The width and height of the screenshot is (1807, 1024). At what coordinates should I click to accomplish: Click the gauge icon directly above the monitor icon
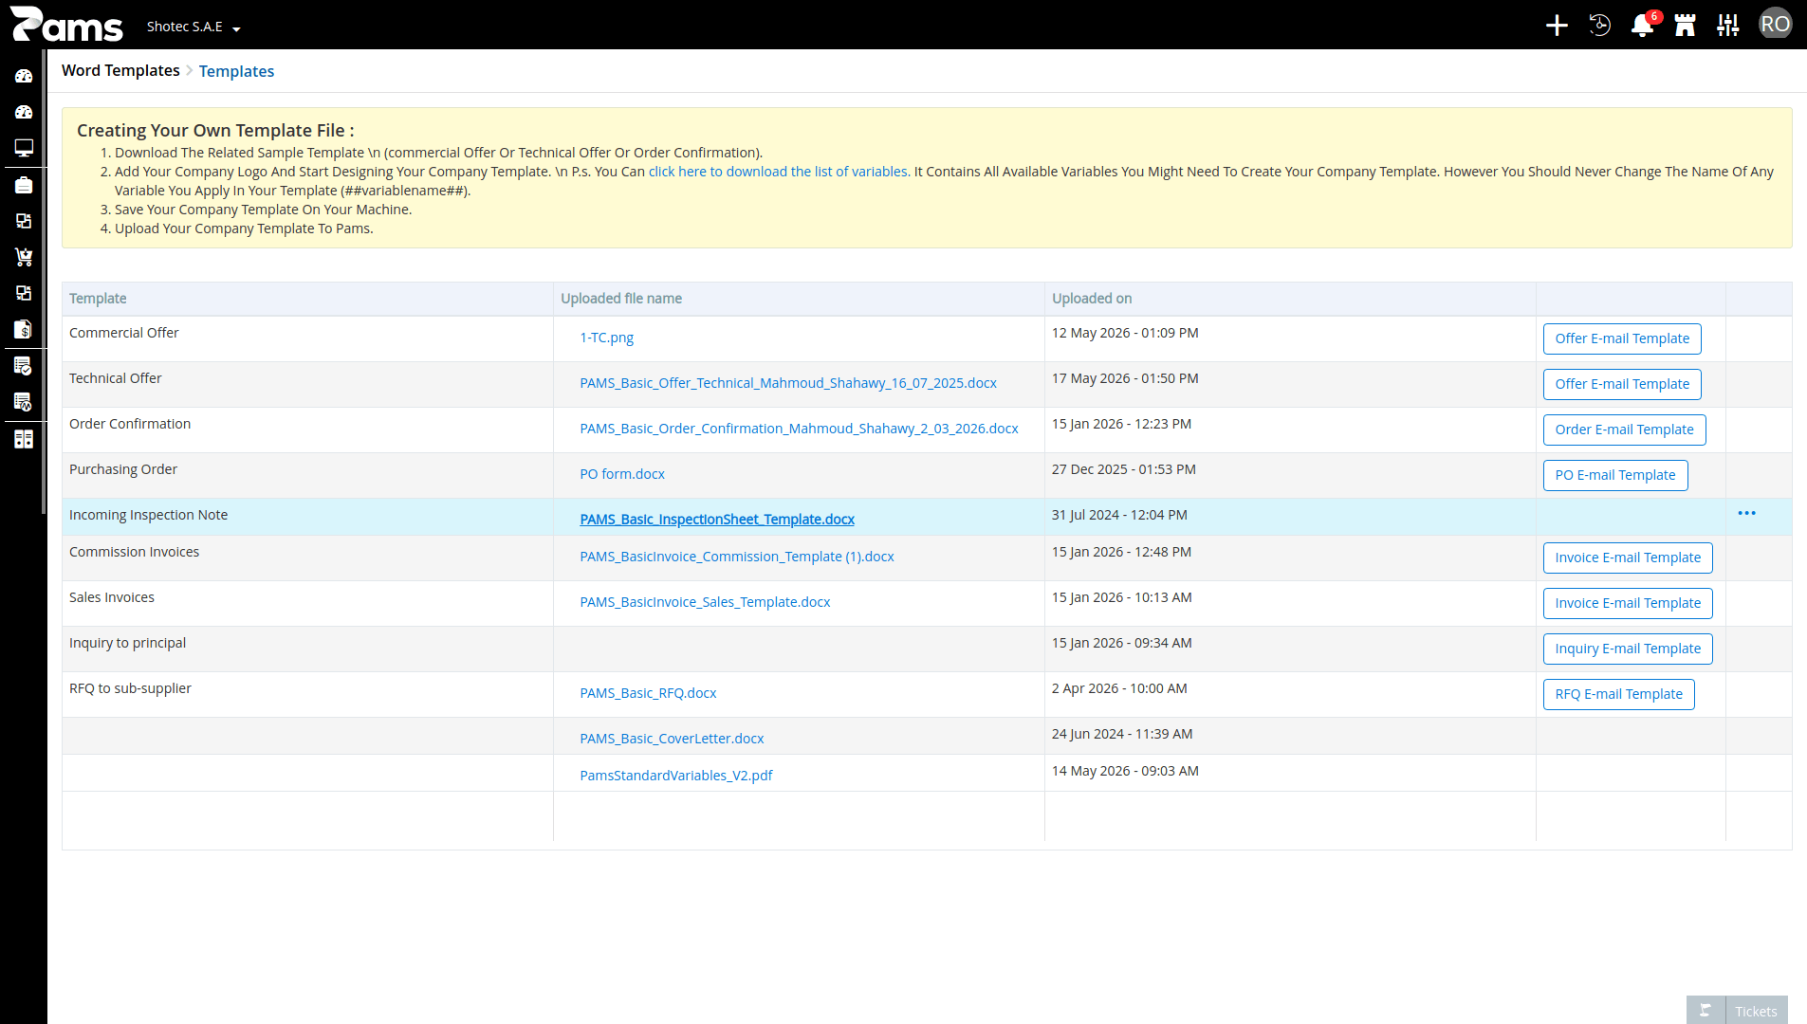point(24,112)
